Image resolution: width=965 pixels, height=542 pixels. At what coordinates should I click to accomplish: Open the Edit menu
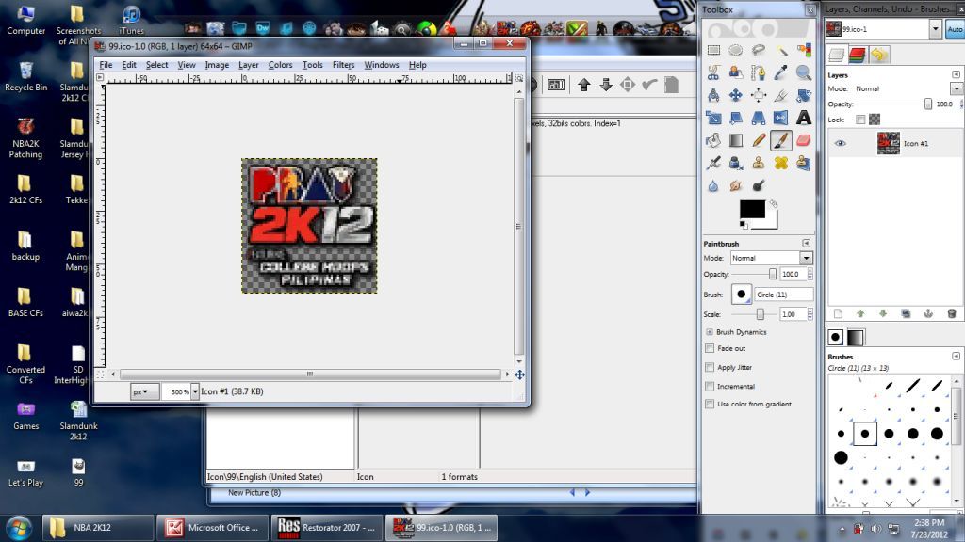[x=129, y=65]
